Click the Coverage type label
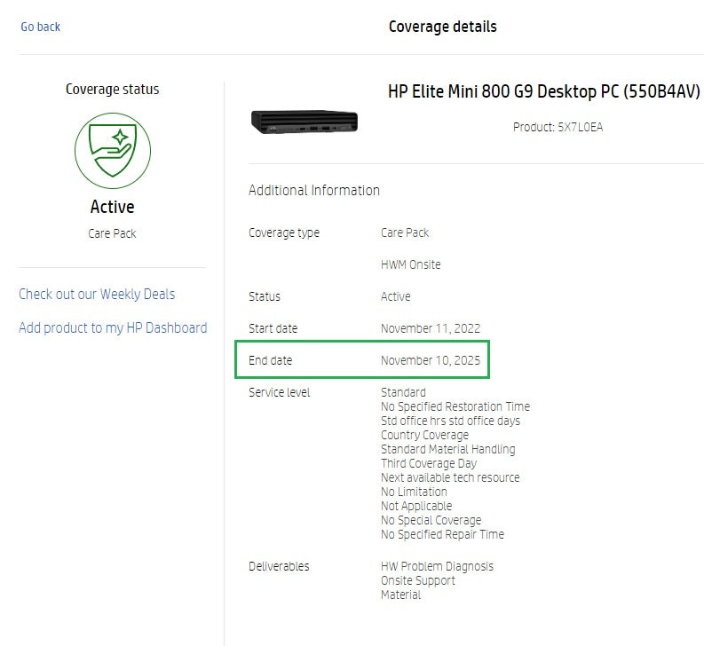704x646 pixels. click(284, 233)
